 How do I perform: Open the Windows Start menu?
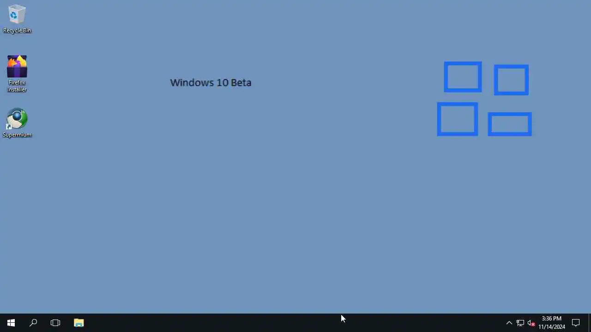tap(11, 323)
